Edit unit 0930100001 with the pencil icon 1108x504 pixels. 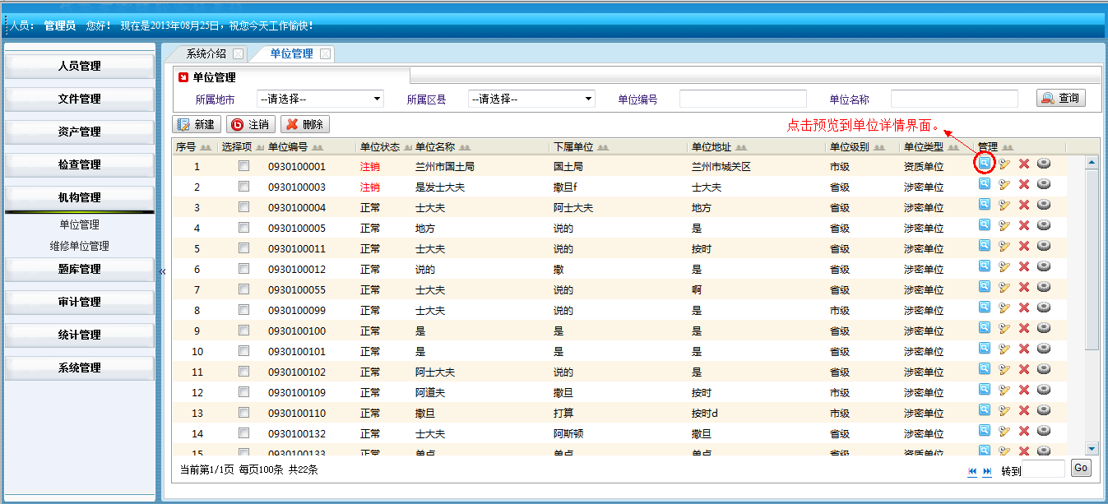[x=1004, y=163]
